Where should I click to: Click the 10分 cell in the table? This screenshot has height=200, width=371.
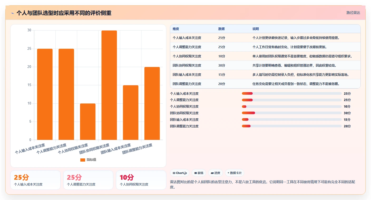222,56
